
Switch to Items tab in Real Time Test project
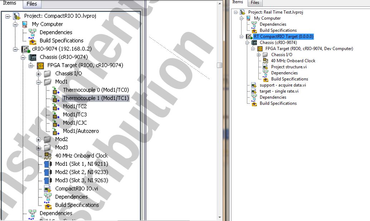[x=238, y=2]
